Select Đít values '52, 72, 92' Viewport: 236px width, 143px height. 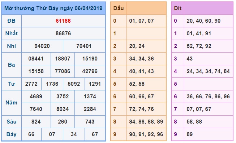(199, 46)
